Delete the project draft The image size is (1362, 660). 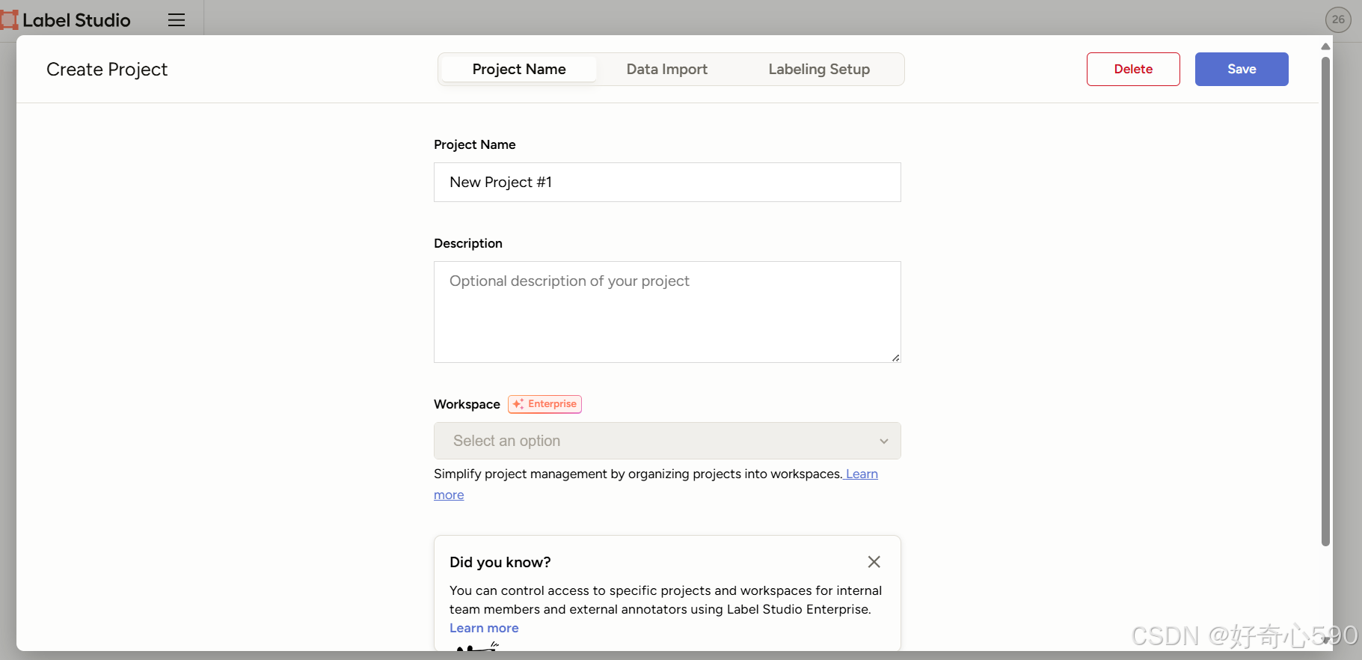pyautogui.click(x=1133, y=69)
